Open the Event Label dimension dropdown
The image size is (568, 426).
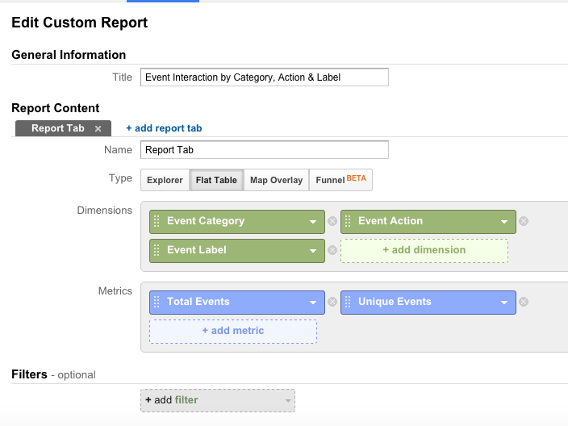click(x=313, y=251)
